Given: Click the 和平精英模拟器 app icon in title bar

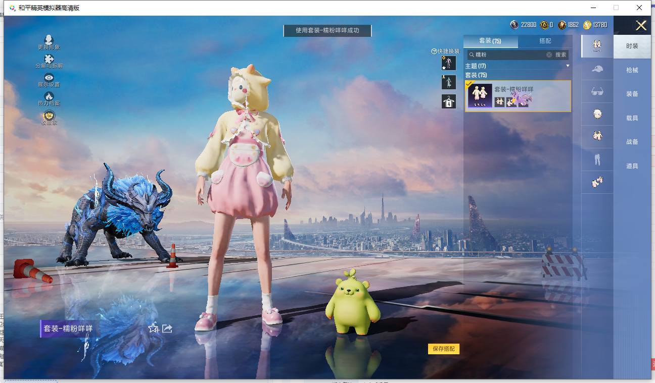Looking at the screenshot, I should pos(12,8).
